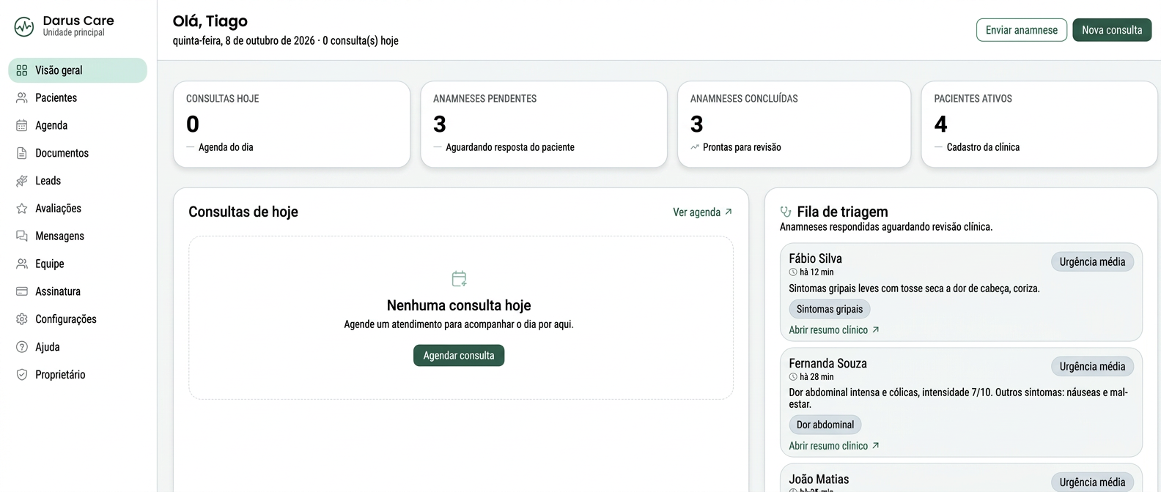This screenshot has height=492, width=1161.
Task: Open the Assinatura section
Action: tap(78, 291)
